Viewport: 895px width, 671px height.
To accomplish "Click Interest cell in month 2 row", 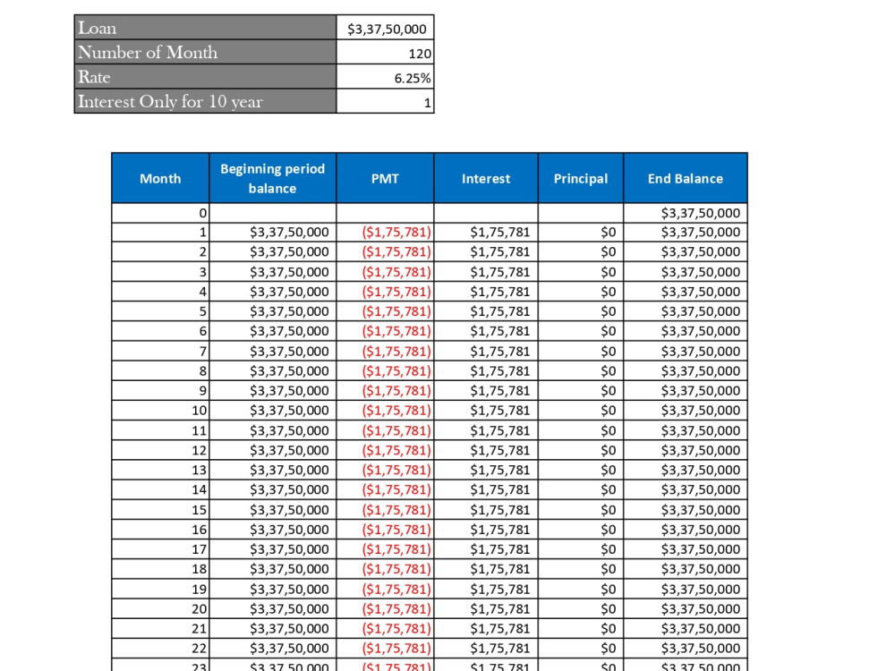I will tap(486, 251).
